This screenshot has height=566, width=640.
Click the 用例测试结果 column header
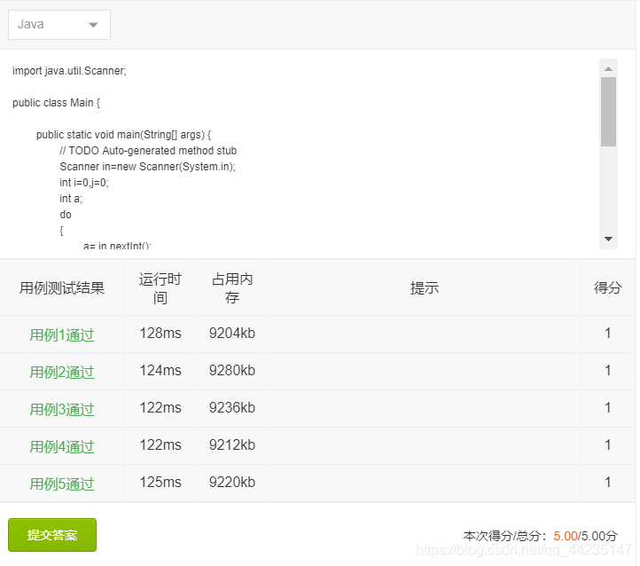point(62,288)
